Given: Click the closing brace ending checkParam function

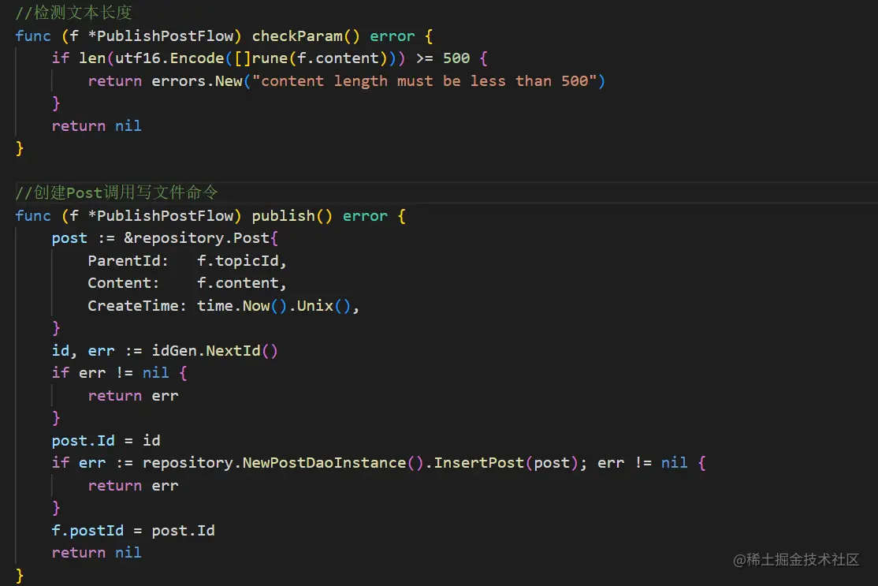Looking at the screenshot, I should coord(20,148).
